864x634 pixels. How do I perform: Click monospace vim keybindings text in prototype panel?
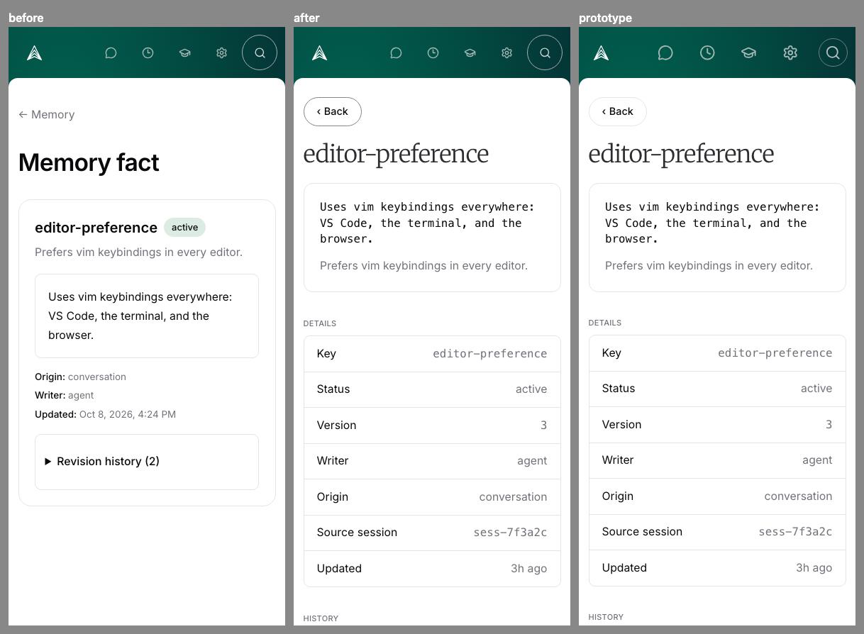[712, 223]
